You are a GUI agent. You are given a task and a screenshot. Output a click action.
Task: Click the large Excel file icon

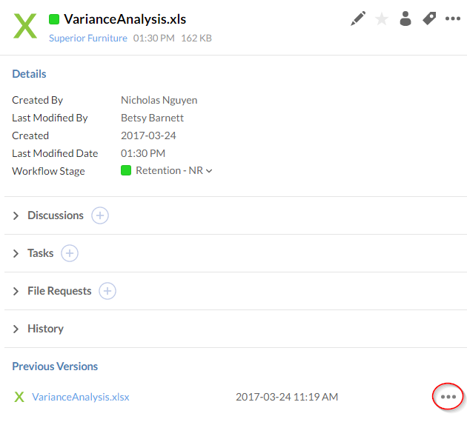click(25, 26)
